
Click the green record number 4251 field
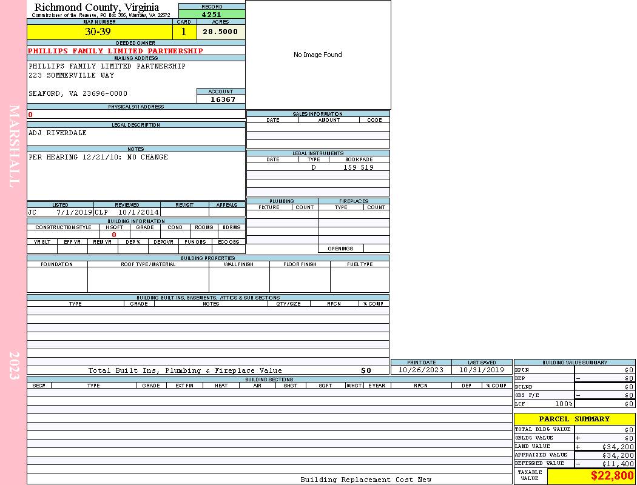coord(212,15)
